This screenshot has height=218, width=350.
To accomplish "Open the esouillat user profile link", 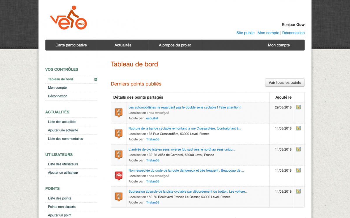I will click(152, 118).
